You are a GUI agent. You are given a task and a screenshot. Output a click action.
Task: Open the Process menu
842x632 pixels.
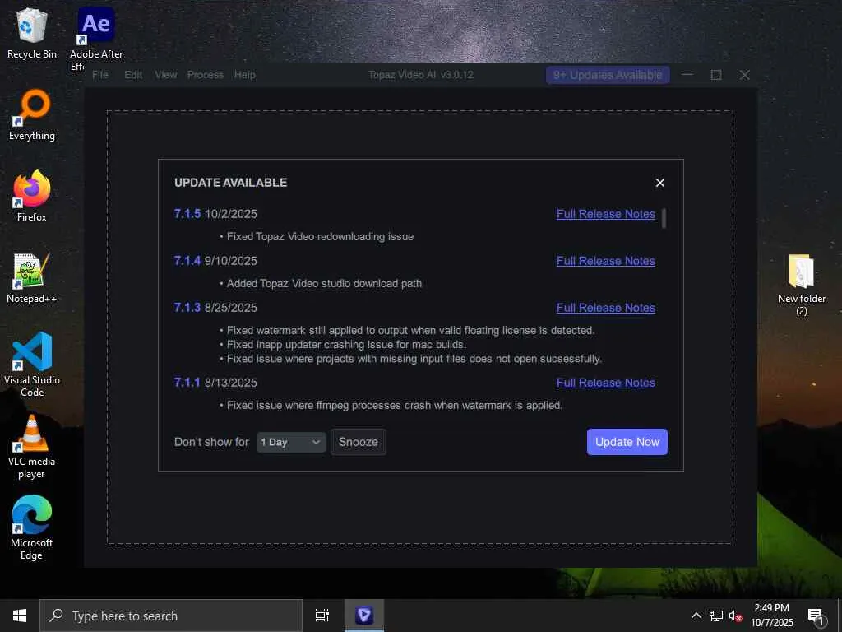point(205,75)
